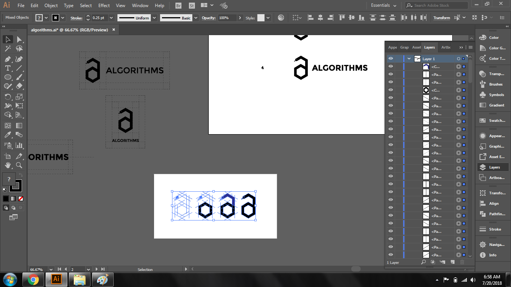Open the Basic brush definition dropdown
The height and width of the screenshot is (287, 511).
[x=196, y=18]
